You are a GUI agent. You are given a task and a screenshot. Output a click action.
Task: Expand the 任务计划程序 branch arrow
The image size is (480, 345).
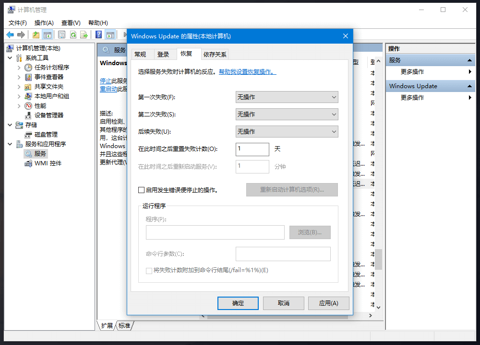[x=19, y=68]
